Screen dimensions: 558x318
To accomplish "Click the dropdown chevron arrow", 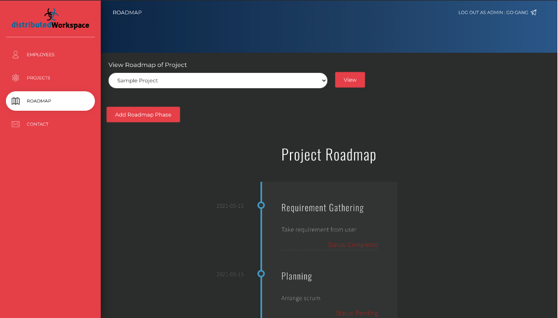I will [x=323, y=81].
